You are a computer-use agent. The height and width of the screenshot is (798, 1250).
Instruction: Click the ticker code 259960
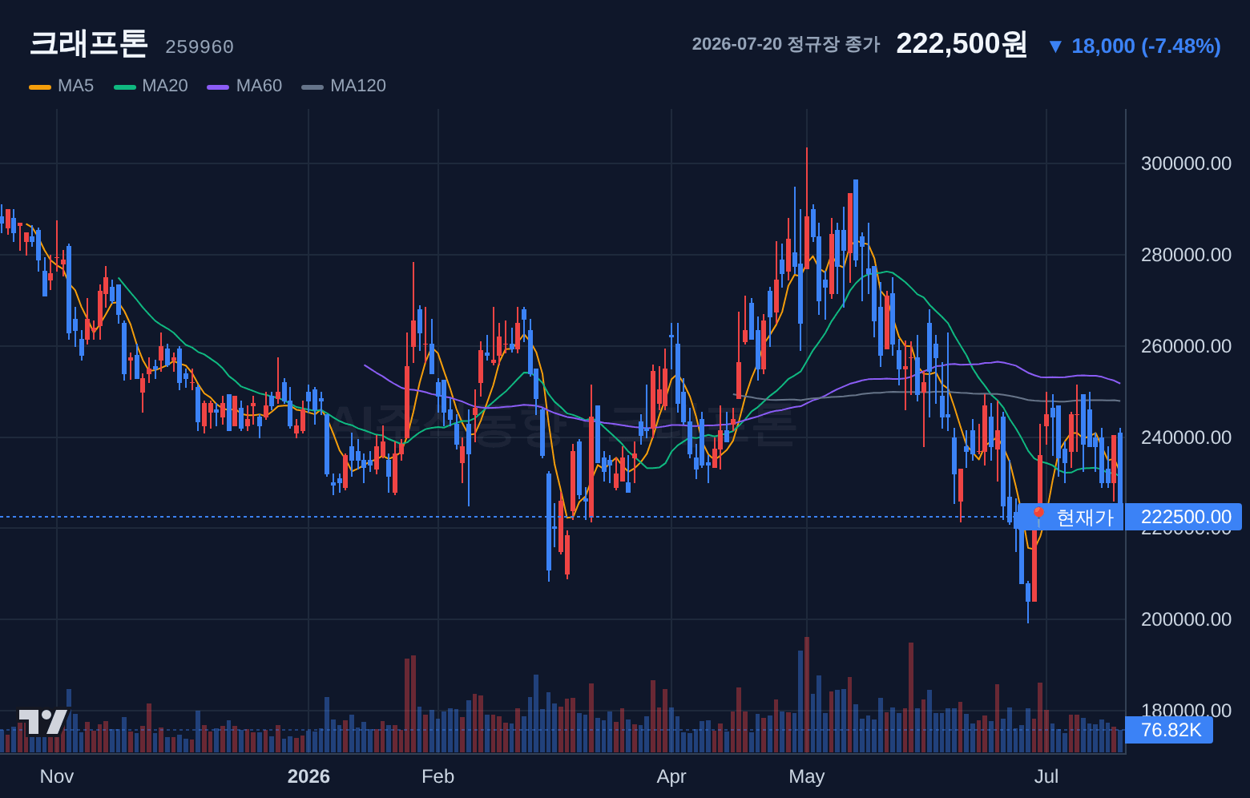[x=200, y=47]
